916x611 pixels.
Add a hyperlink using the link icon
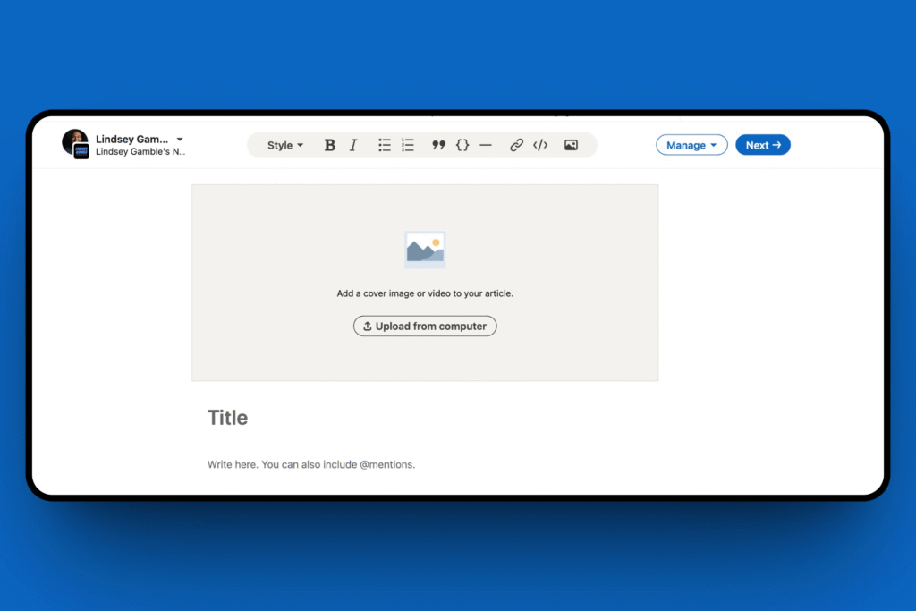(516, 145)
